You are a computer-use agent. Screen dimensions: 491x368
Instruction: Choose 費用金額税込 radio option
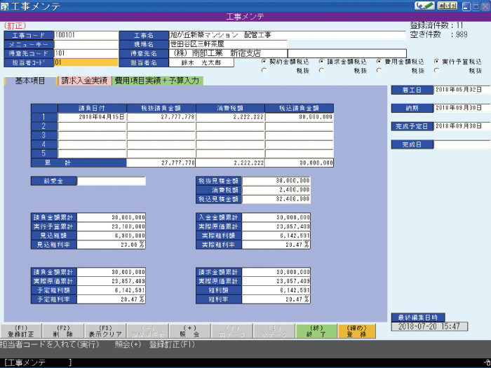[379, 62]
